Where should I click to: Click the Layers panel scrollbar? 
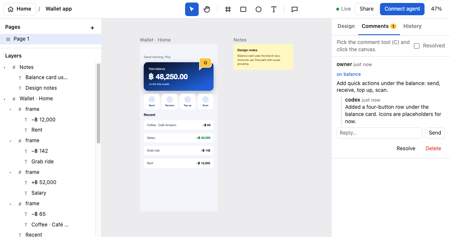click(x=98, y=103)
